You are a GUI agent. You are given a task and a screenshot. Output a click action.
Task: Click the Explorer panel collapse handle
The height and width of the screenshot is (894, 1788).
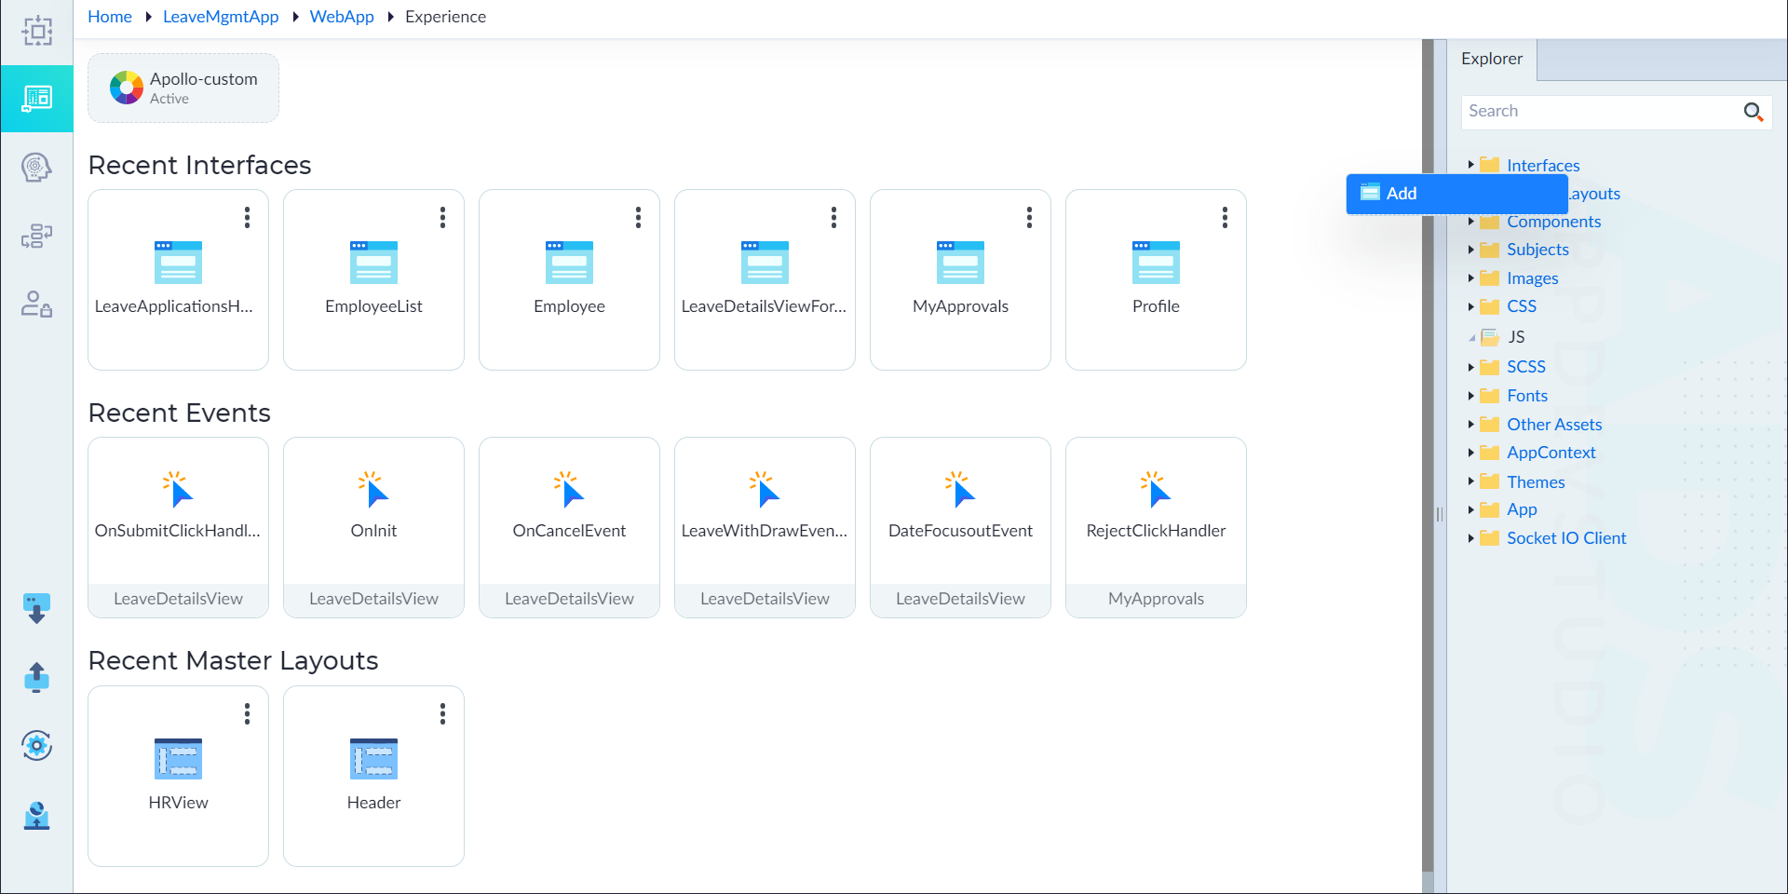click(1439, 514)
